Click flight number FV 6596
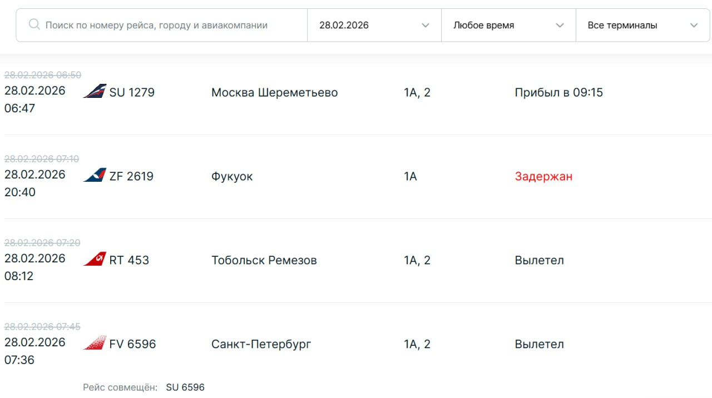Screen dimensions: 712x398 [132, 344]
